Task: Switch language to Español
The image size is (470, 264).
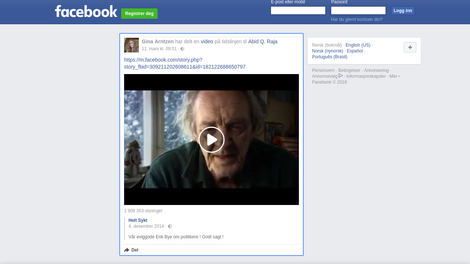Action: pos(355,51)
